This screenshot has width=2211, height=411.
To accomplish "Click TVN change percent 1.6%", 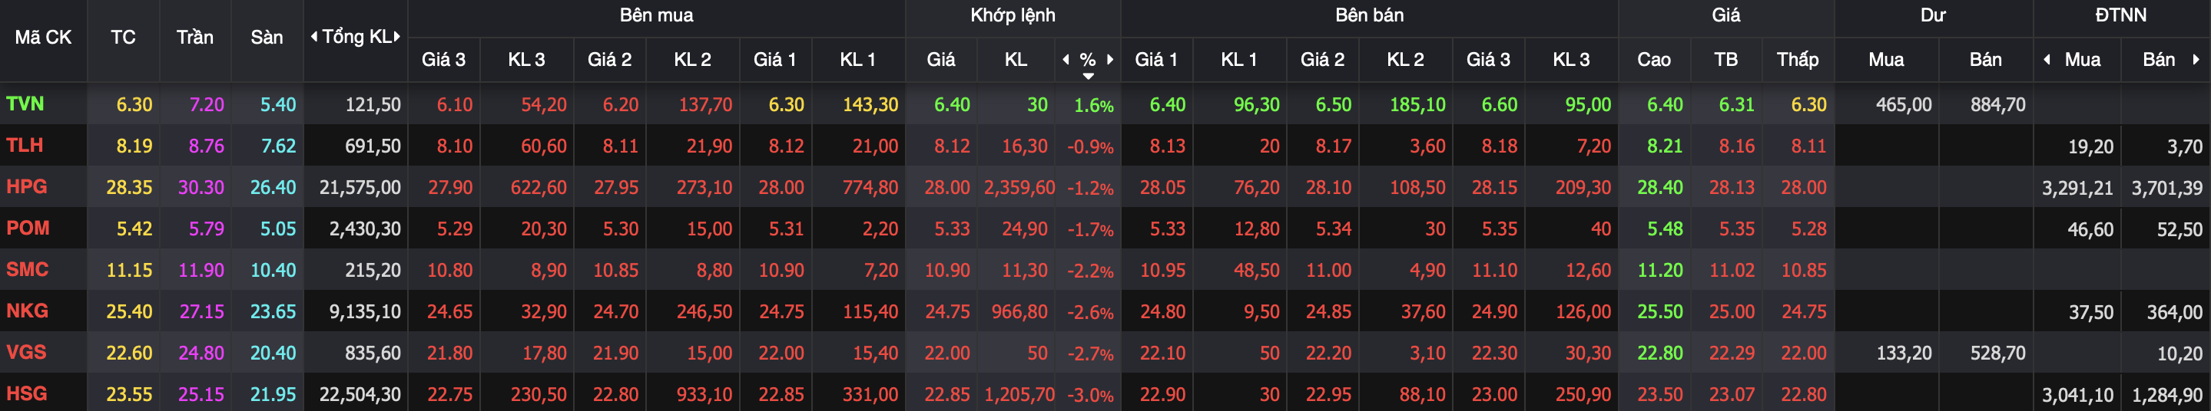I will point(1093,105).
